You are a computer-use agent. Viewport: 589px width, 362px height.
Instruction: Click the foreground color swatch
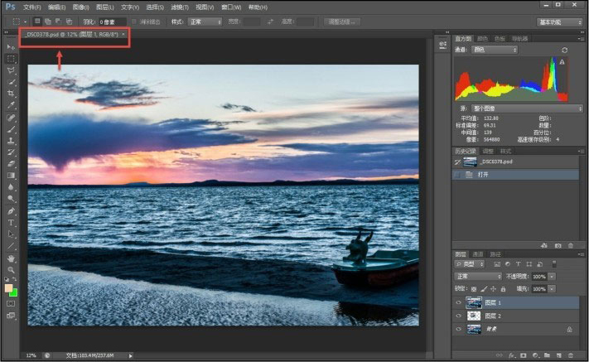[x=9, y=288]
